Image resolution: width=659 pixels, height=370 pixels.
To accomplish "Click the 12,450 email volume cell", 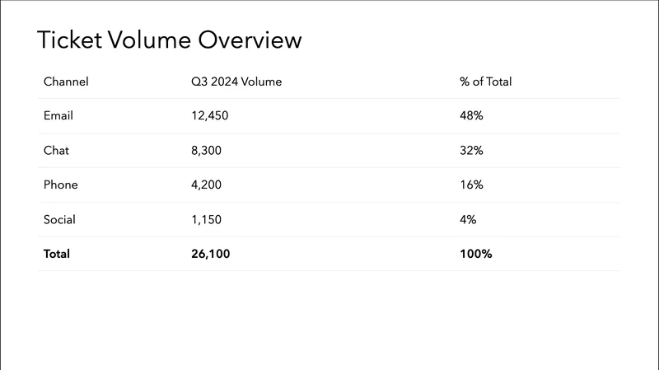I will pyautogui.click(x=209, y=116).
